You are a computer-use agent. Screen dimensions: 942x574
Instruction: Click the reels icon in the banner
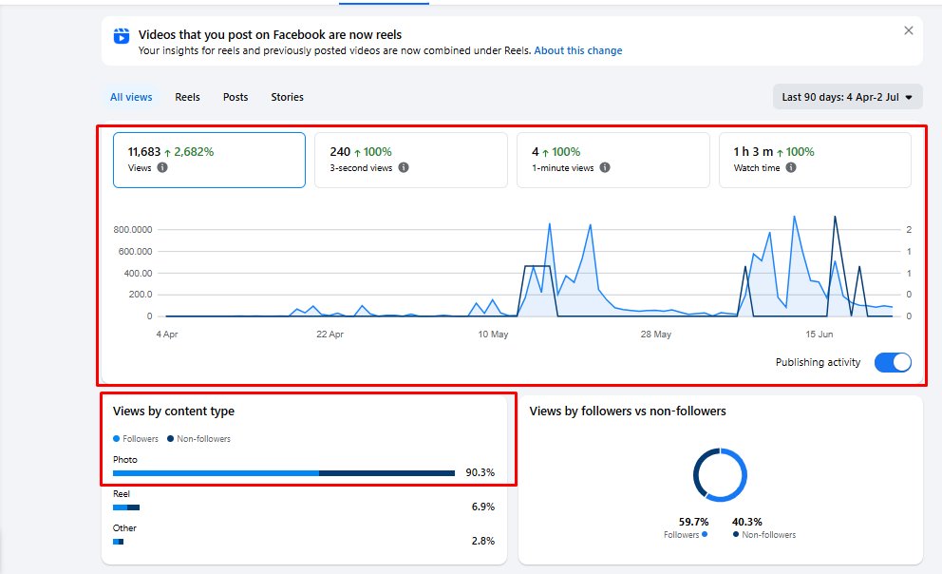[122, 36]
